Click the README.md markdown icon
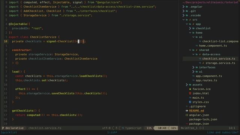The image size is (240, 135). (187, 111)
